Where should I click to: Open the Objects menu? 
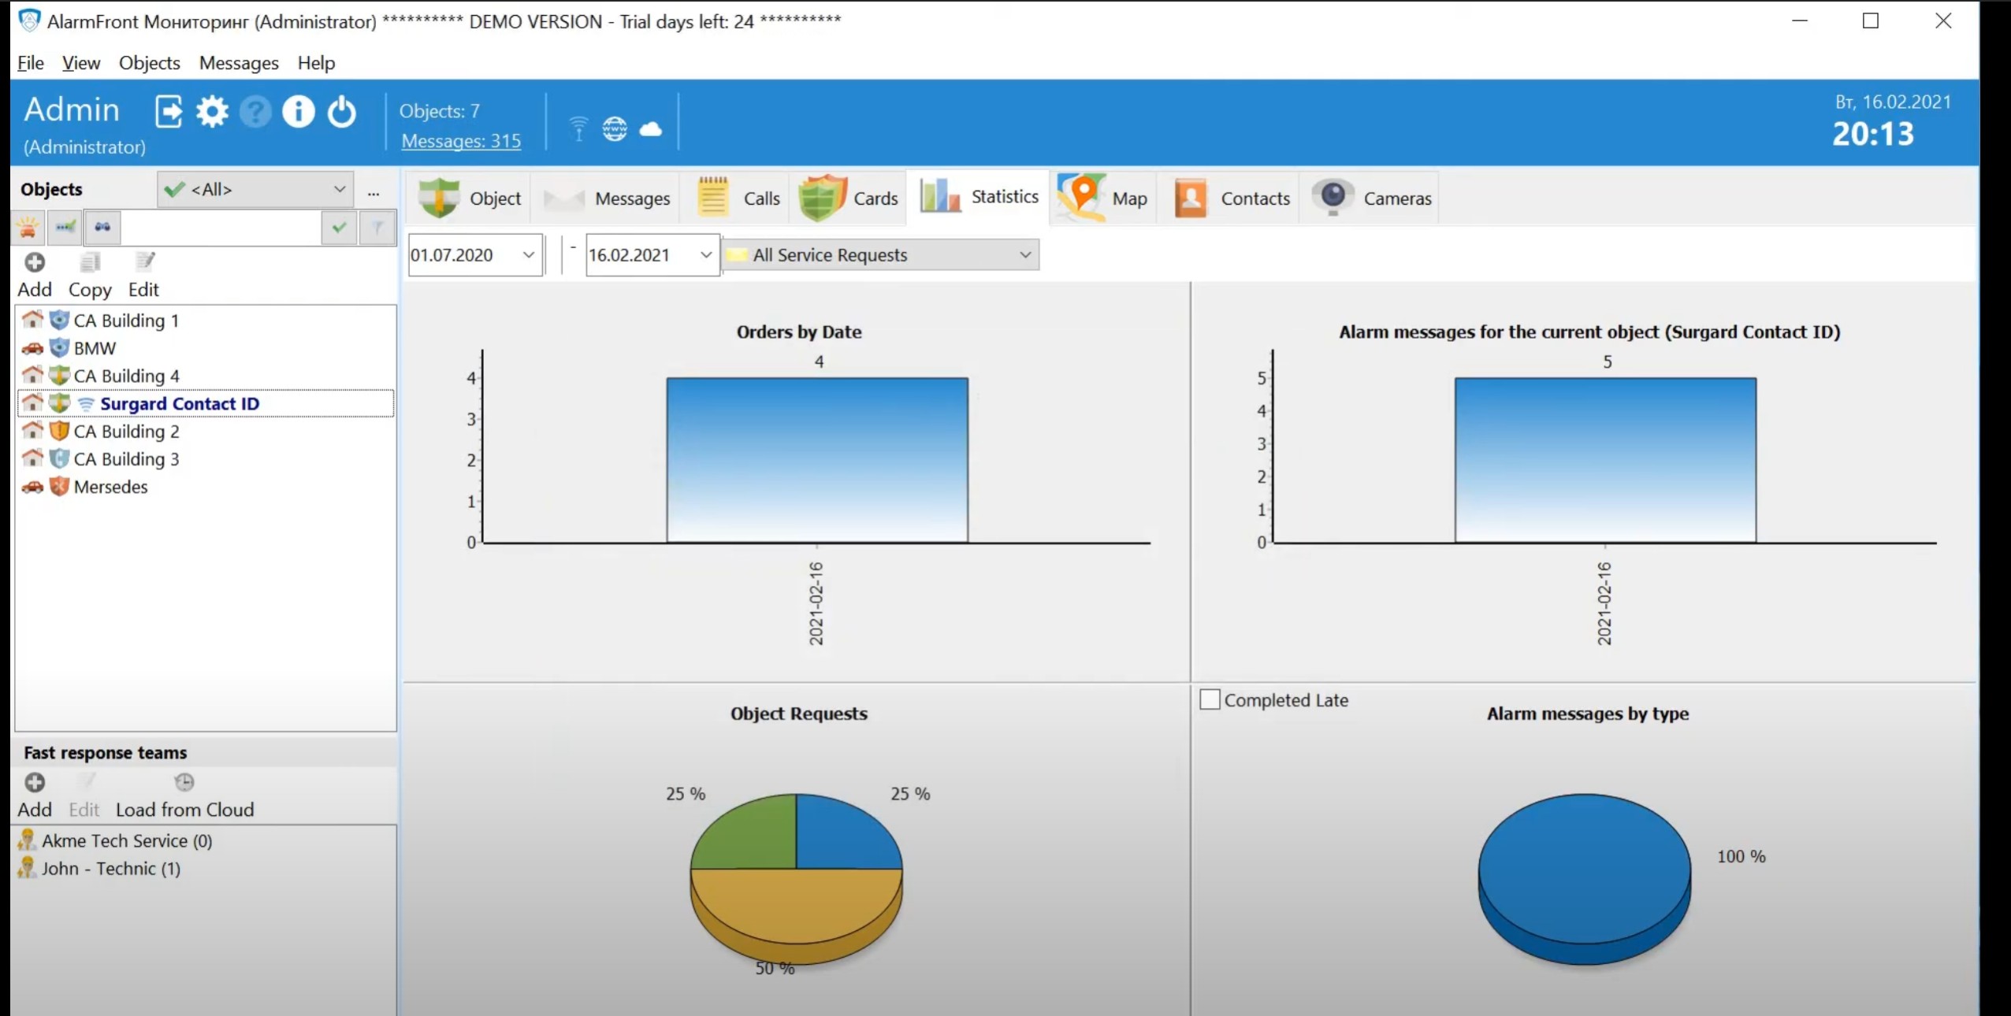(x=150, y=63)
